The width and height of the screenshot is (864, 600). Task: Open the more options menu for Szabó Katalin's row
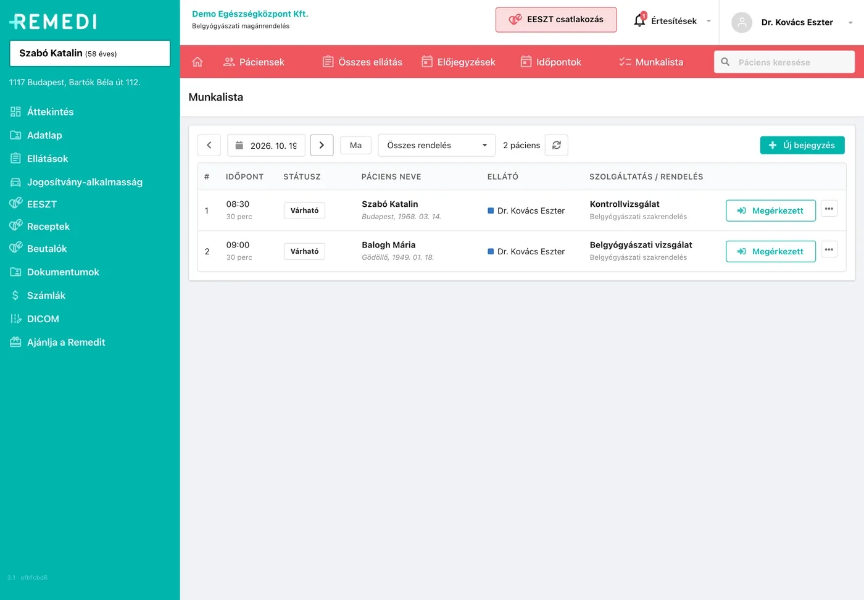pos(829,209)
